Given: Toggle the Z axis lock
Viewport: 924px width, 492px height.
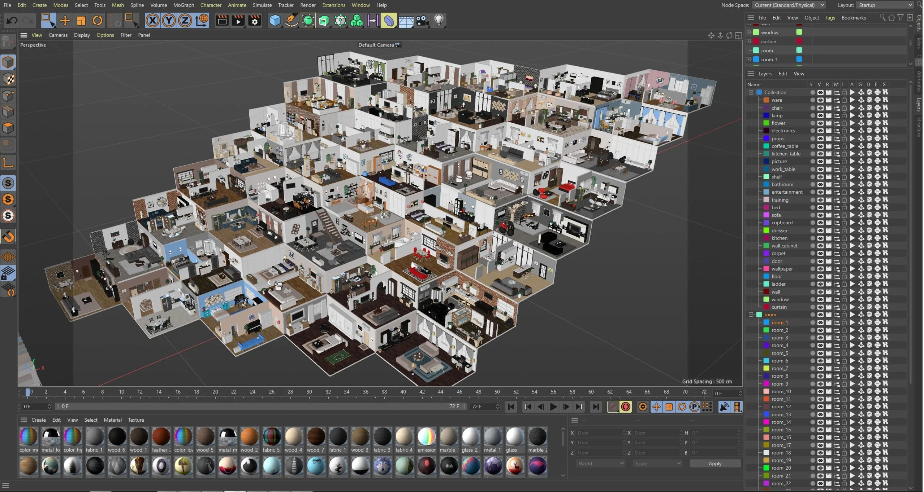Looking at the screenshot, I should coord(185,21).
